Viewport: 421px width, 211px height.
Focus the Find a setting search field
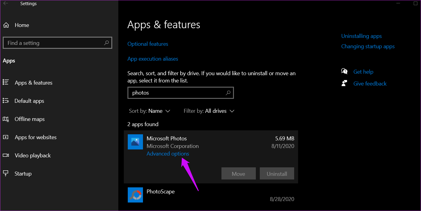click(57, 43)
